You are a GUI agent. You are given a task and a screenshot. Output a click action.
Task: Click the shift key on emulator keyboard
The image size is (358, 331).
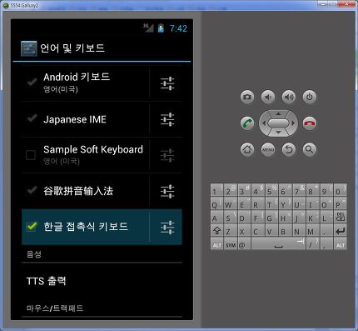tap(216, 231)
